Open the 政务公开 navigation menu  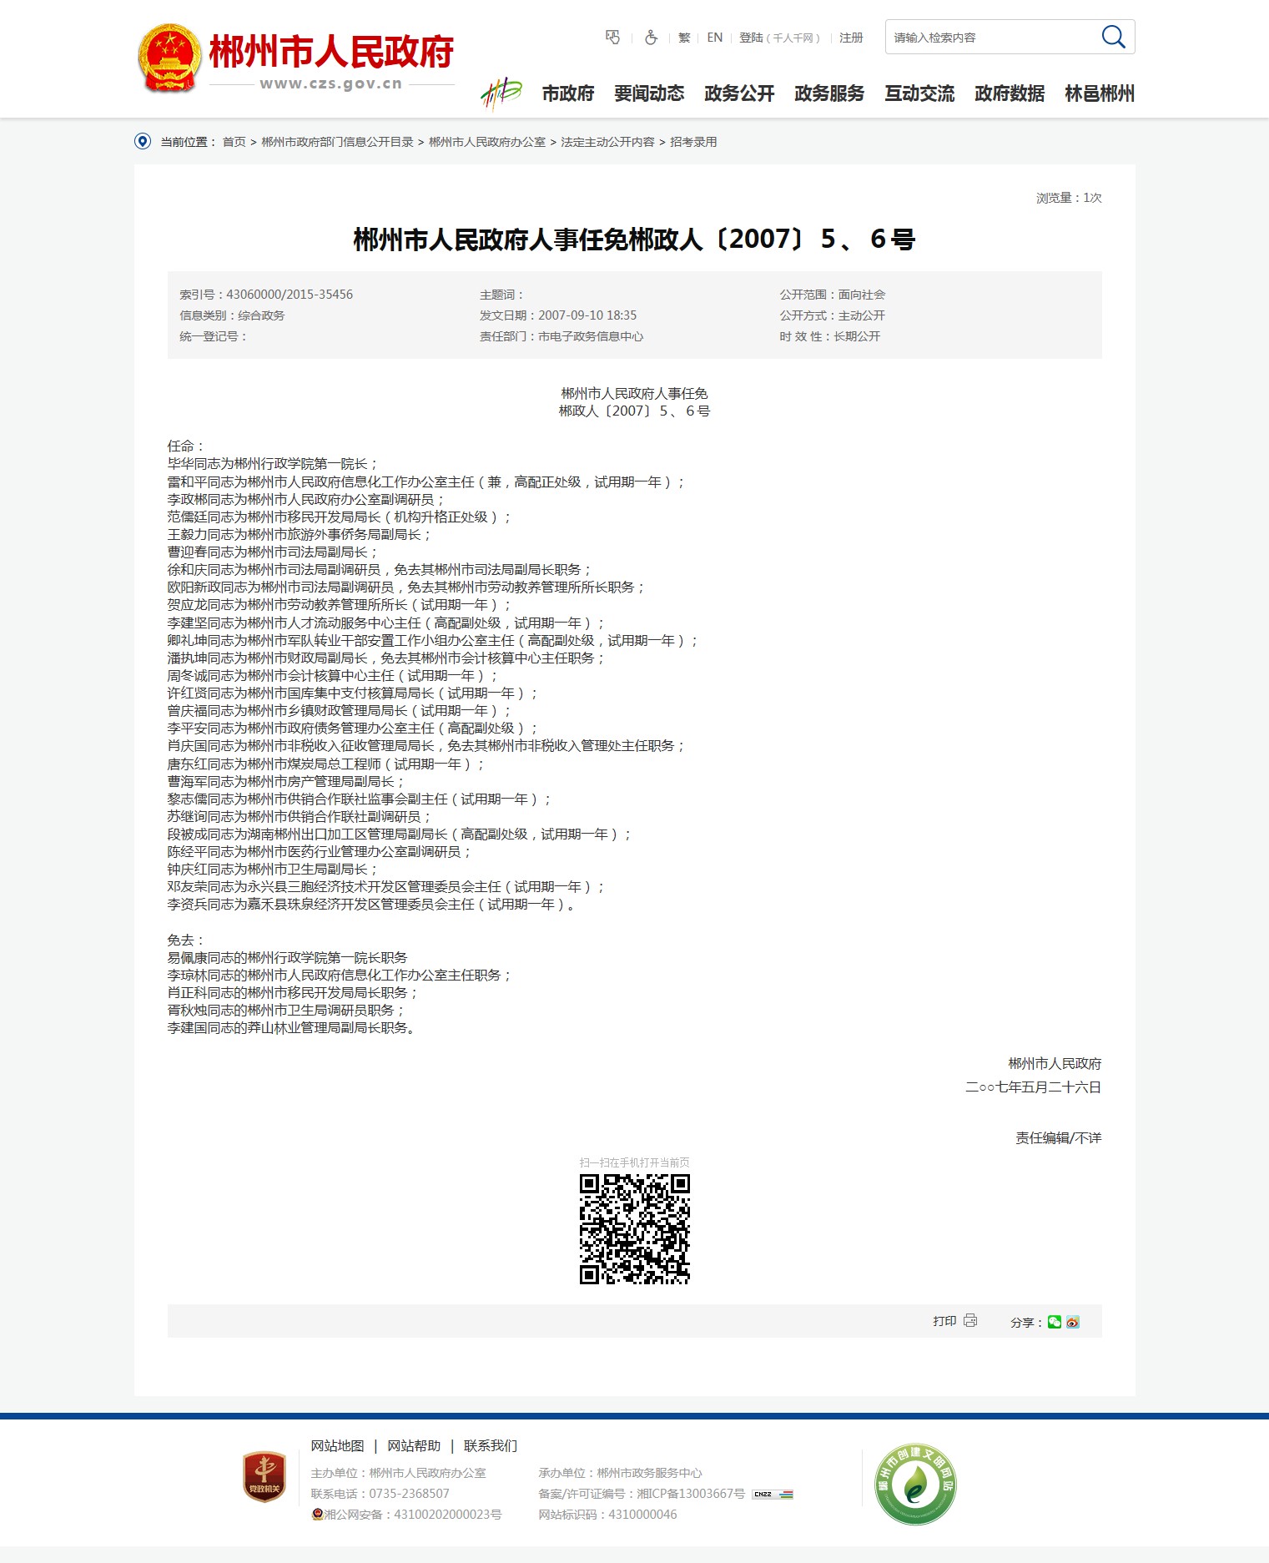(x=739, y=93)
